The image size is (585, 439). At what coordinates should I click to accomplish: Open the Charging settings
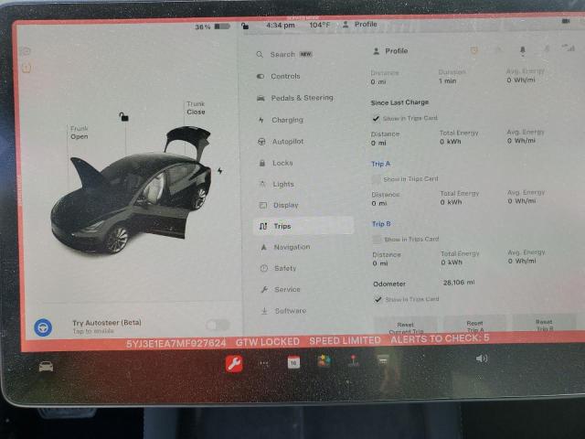pyautogui.click(x=281, y=120)
